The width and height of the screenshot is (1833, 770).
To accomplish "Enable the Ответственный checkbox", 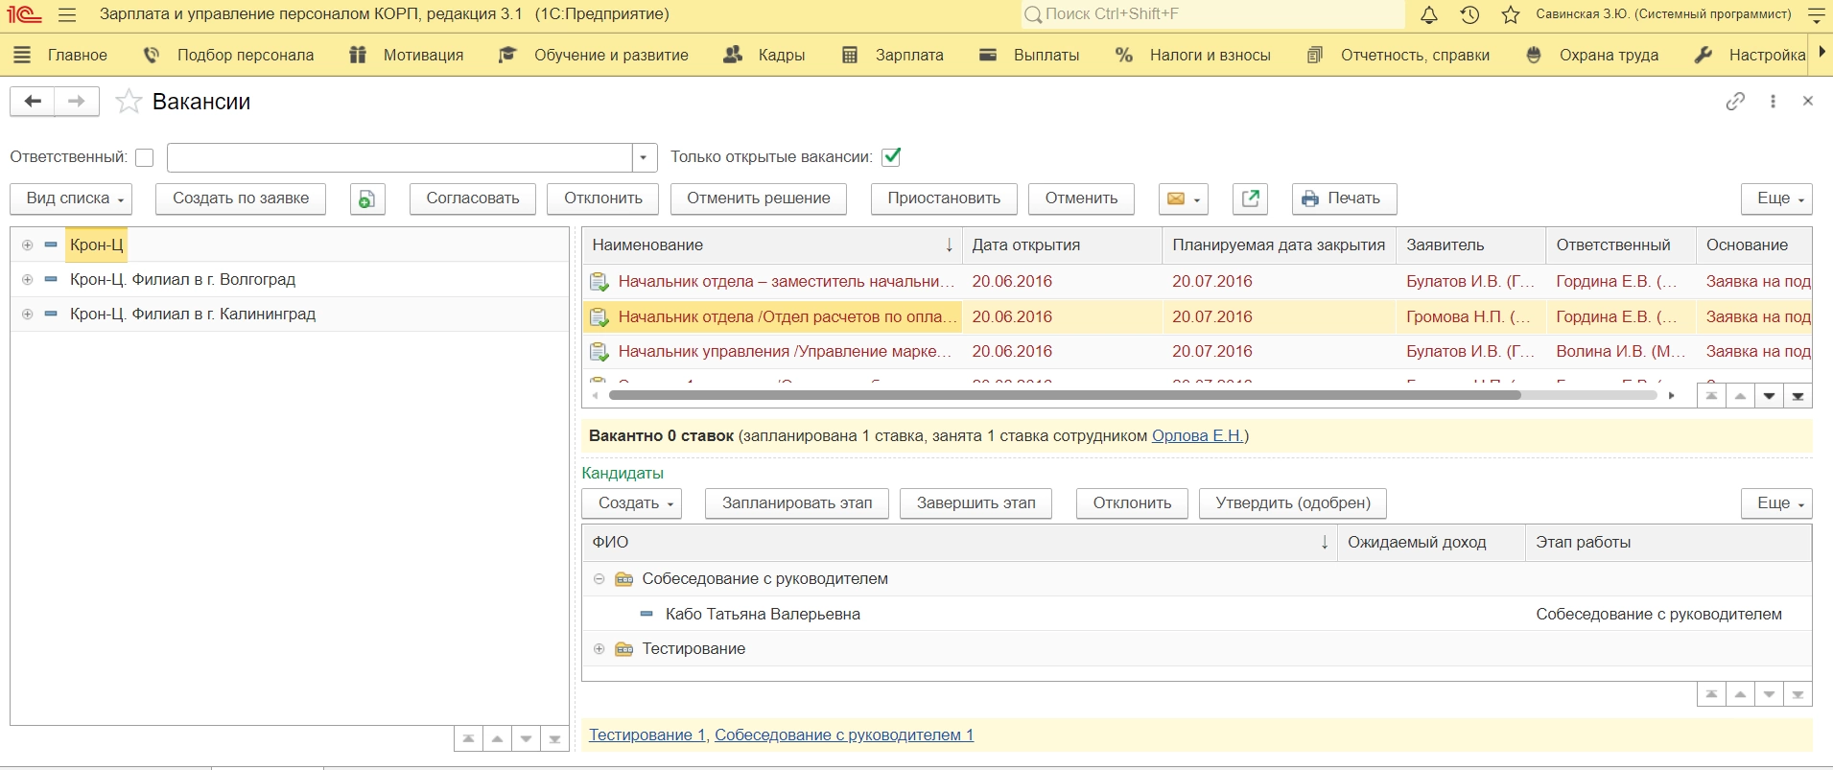I will coord(145,157).
